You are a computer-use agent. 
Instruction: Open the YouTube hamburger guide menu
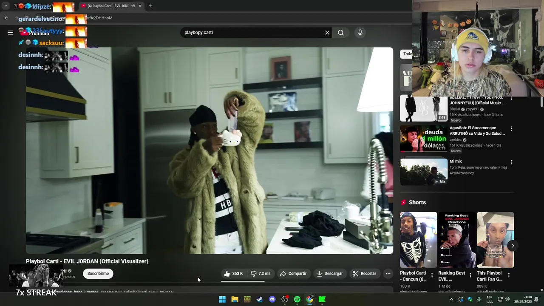pos(10,32)
